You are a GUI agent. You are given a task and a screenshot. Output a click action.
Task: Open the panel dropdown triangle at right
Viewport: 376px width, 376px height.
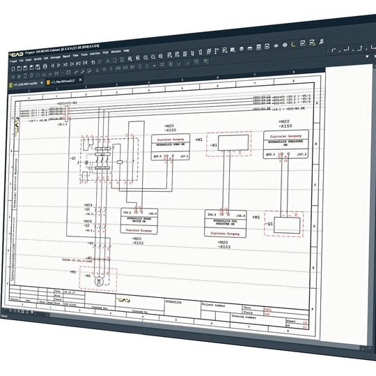367,57
